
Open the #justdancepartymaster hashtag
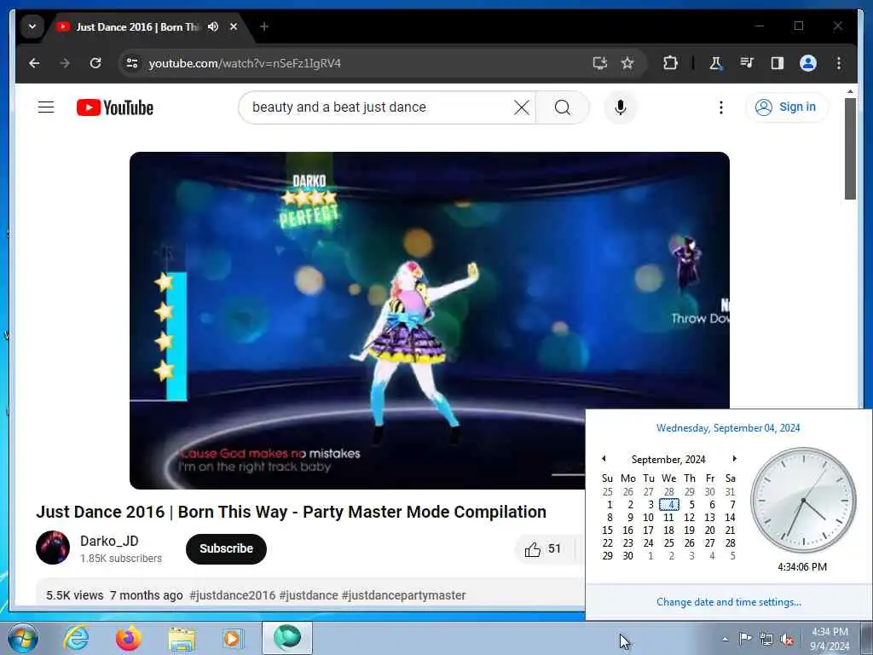(x=403, y=595)
